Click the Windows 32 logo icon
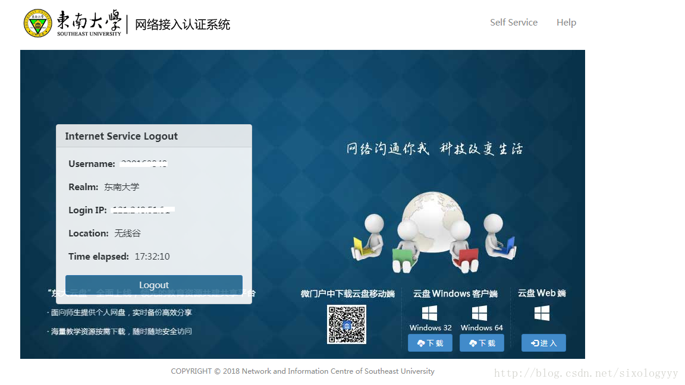The image size is (685, 385). click(429, 313)
